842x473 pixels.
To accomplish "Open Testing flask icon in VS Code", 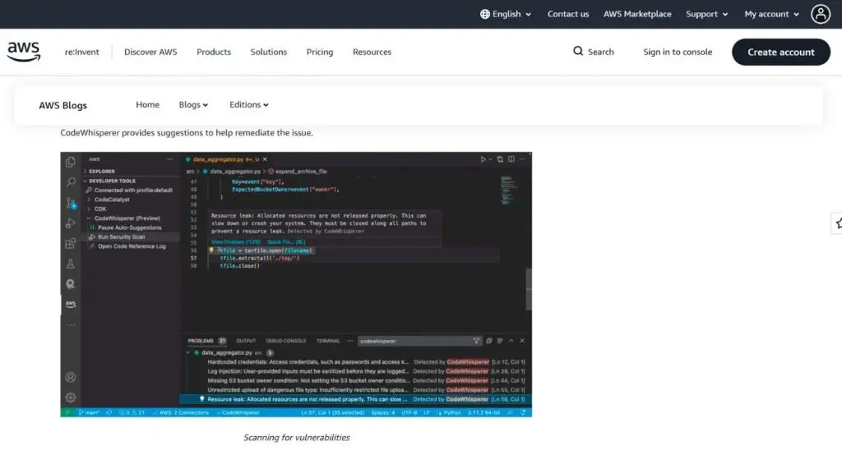I will pyautogui.click(x=71, y=264).
